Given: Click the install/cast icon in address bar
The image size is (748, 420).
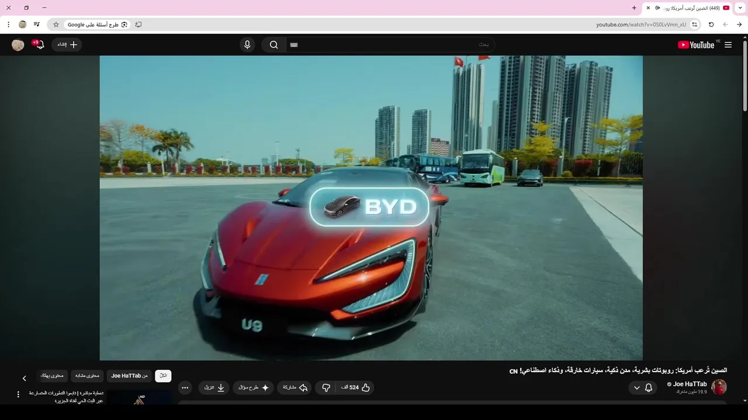Looking at the screenshot, I should pos(138,24).
